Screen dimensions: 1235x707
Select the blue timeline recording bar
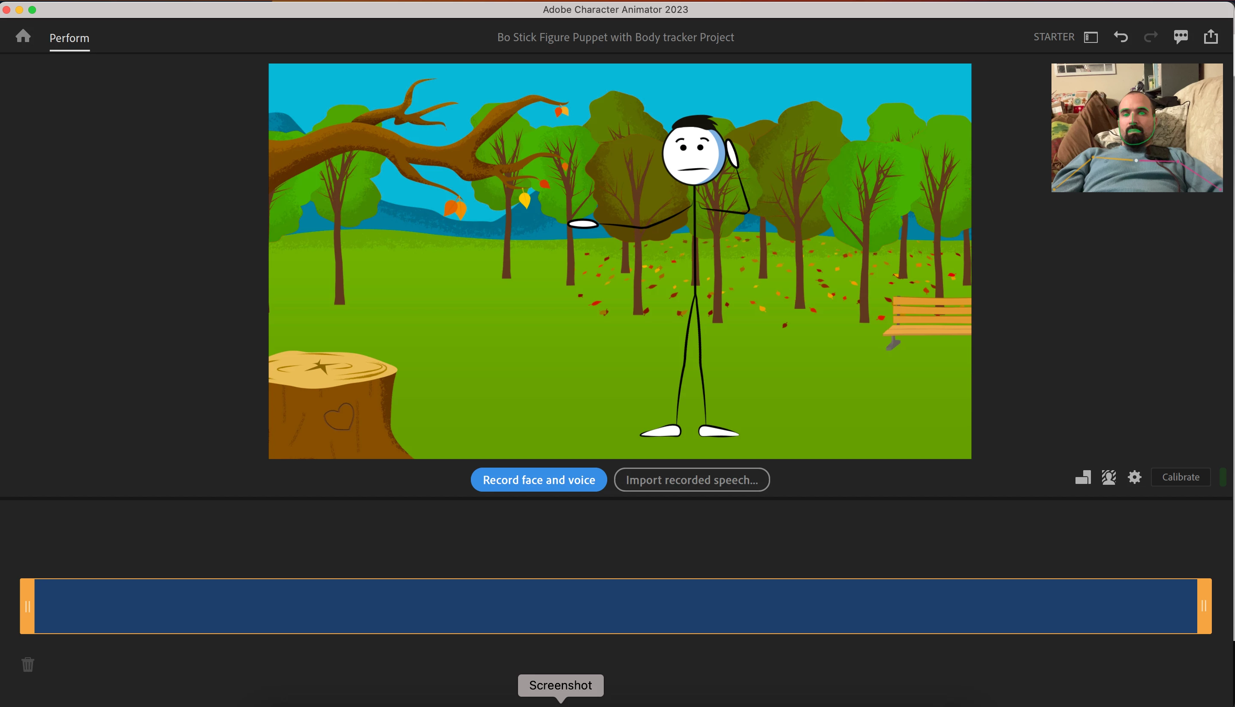pos(615,606)
